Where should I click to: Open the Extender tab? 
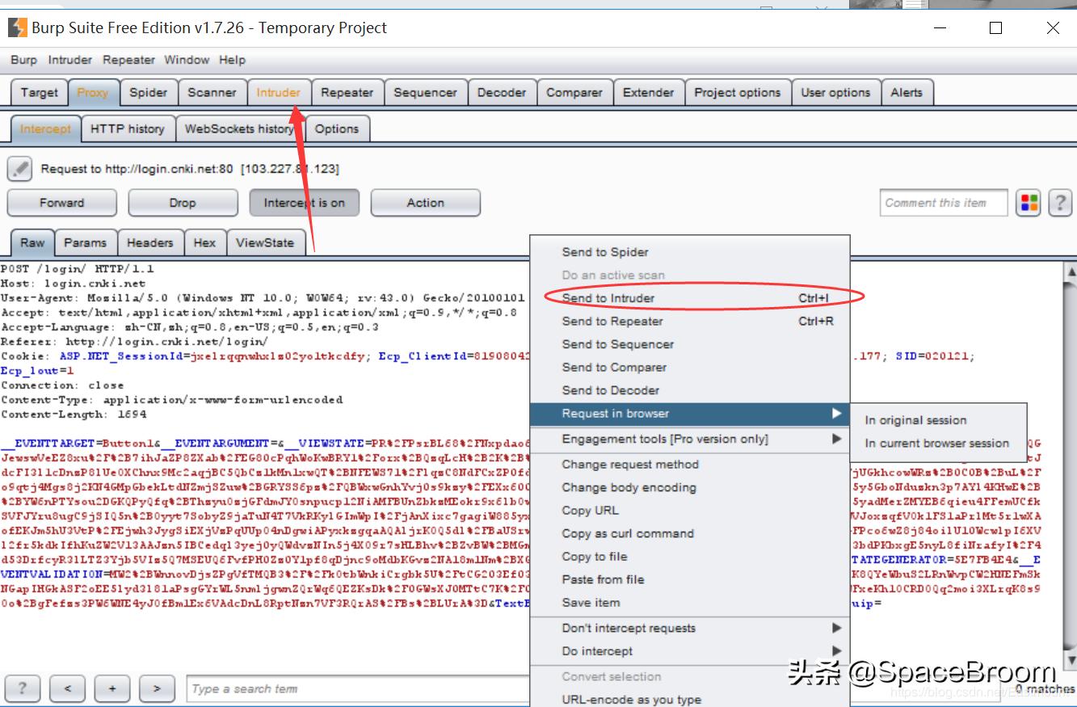coord(649,92)
